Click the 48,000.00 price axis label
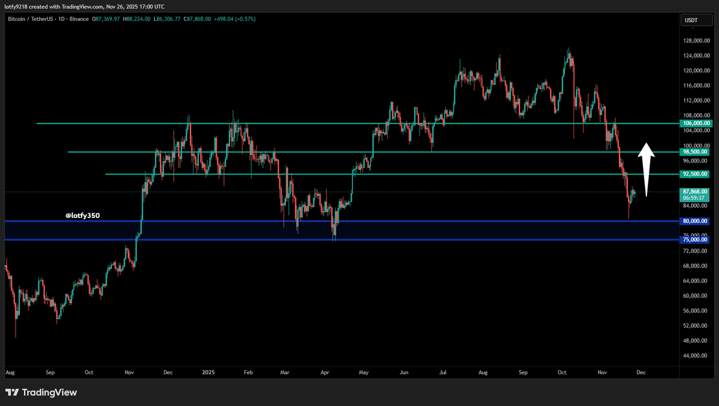 click(696, 341)
